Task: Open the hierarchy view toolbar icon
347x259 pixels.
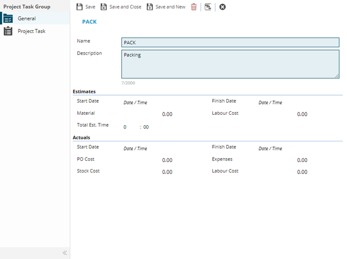Action: (x=208, y=7)
